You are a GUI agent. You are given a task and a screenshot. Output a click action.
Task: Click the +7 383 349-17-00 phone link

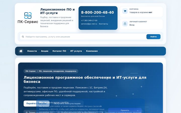click(x=89, y=21)
